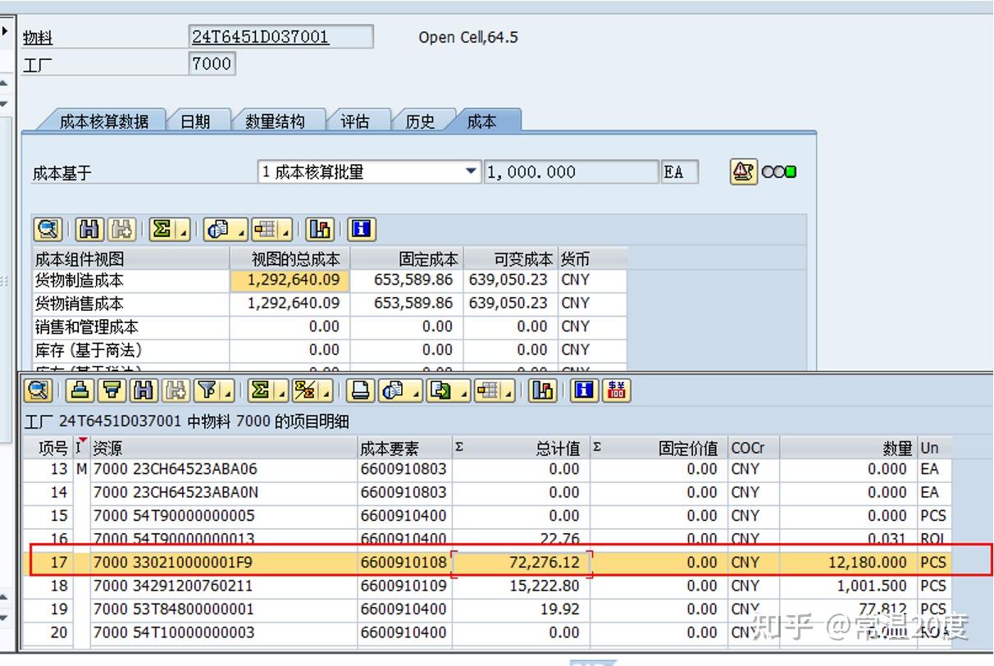The image size is (994, 666).
Task: Click the Sum (Σ) icon in lower toolbar
Action: point(258,391)
